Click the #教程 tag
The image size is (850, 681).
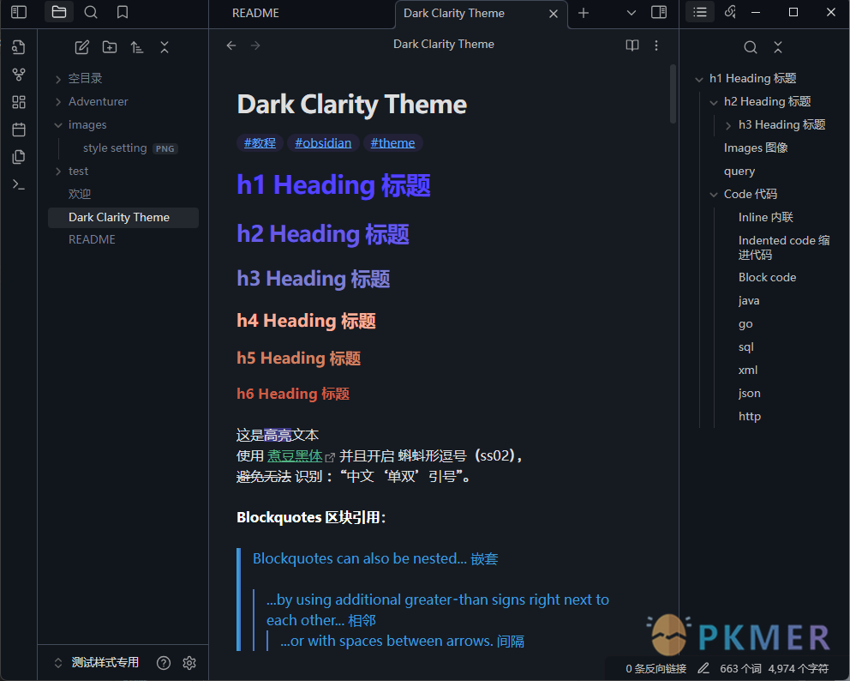click(x=260, y=142)
